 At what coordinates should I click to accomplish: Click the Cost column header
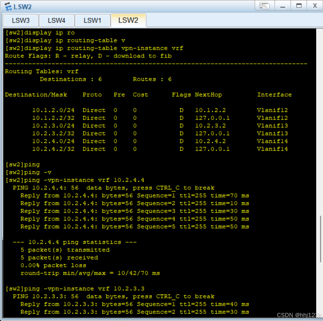(x=141, y=95)
